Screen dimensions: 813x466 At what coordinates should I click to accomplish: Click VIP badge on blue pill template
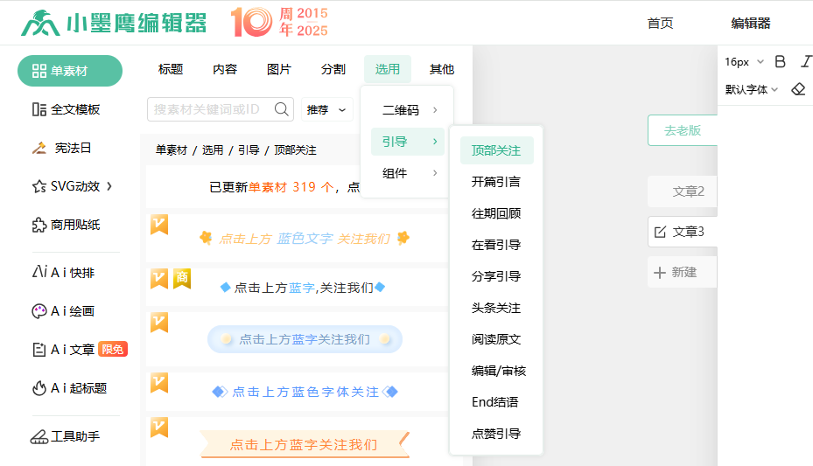coord(159,322)
